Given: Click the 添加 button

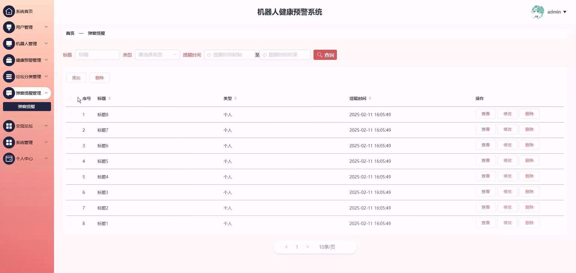Looking at the screenshot, I should coord(76,78).
